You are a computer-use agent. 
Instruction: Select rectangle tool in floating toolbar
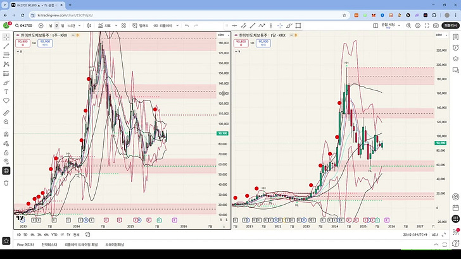298,25
